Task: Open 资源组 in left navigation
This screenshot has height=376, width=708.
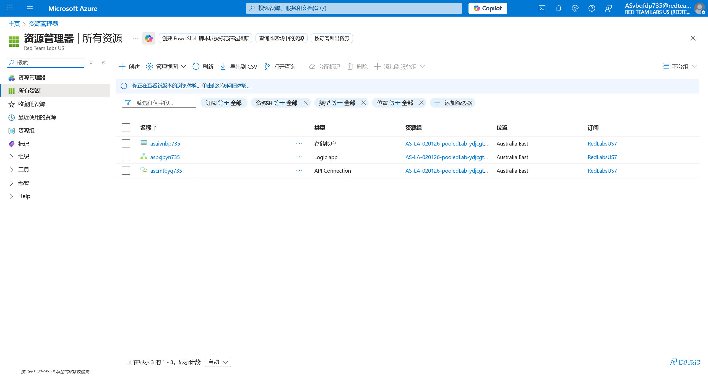Action: click(x=26, y=131)
